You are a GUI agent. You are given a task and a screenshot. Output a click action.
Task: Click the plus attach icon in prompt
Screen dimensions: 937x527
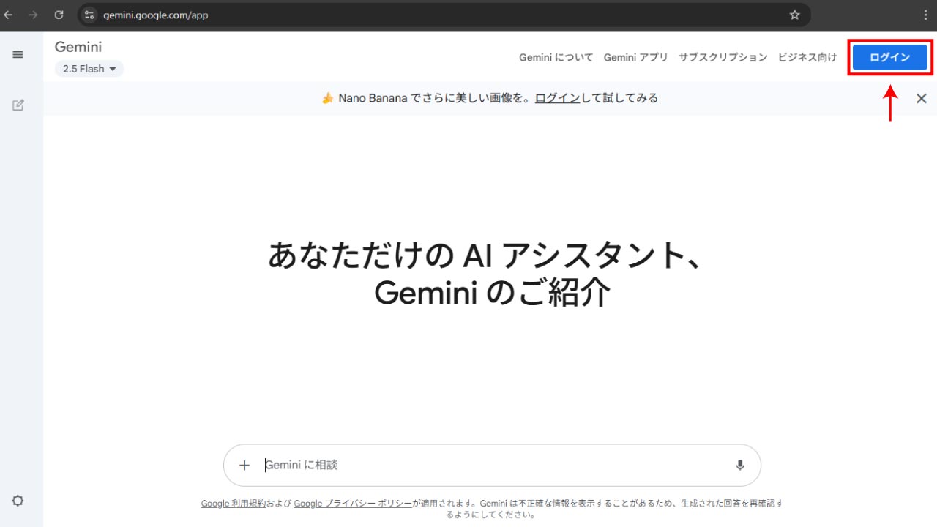point(244,465)
